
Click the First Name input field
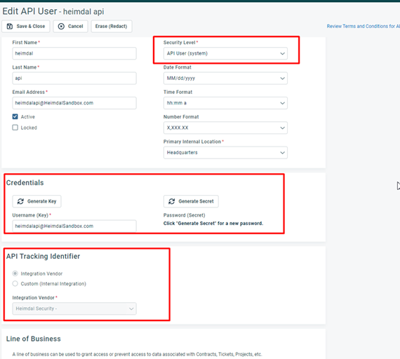74,53
